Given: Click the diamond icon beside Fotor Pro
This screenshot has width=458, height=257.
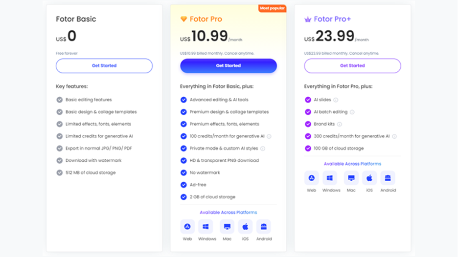Looking at the screenshot, I should tap(183, 19).
